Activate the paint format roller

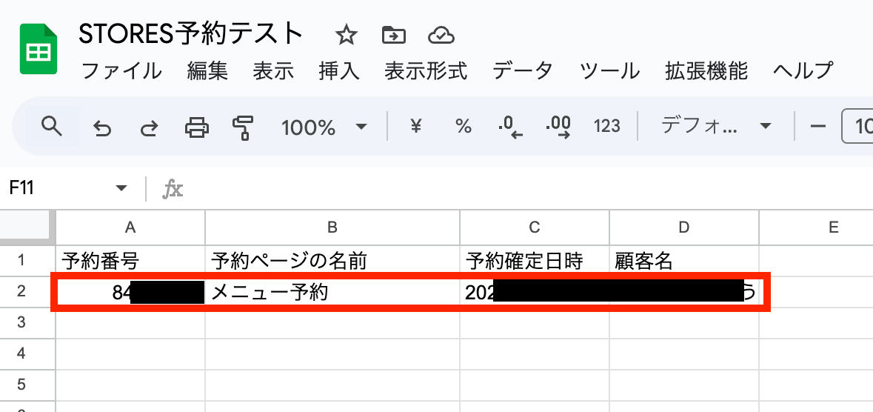tap(242, 127)
